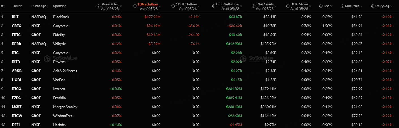Click sort arrows of Fee column
This screenshot has height=128, width=399.
331,6
